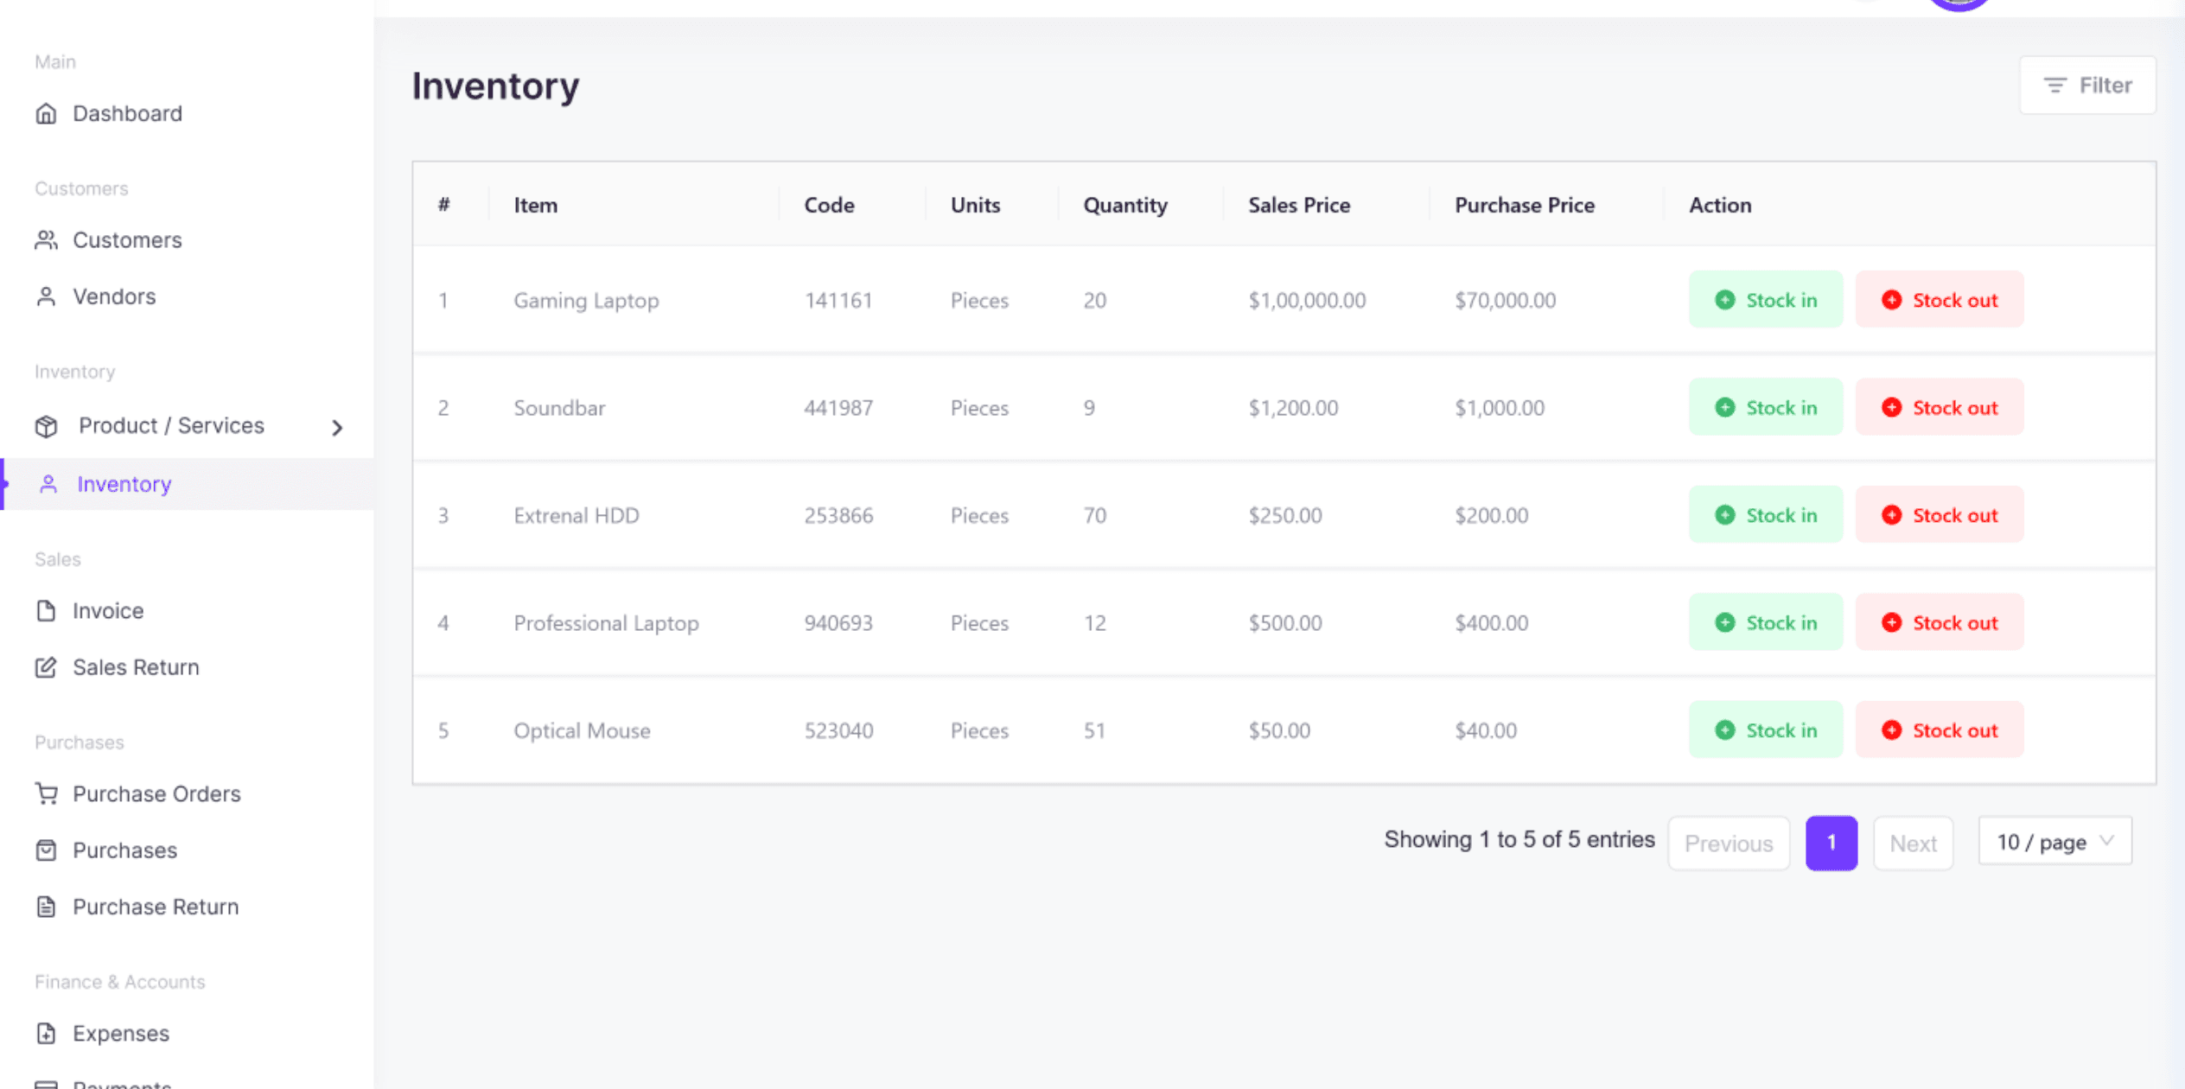Go to the Next page

pyautogui.click(x=1912, y=844)
